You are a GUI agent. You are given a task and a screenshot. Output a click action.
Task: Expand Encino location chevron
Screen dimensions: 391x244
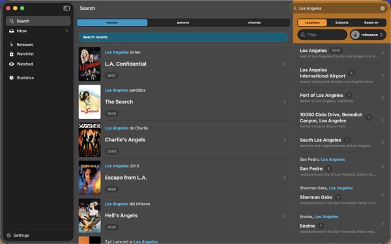[x=383, y=224]
